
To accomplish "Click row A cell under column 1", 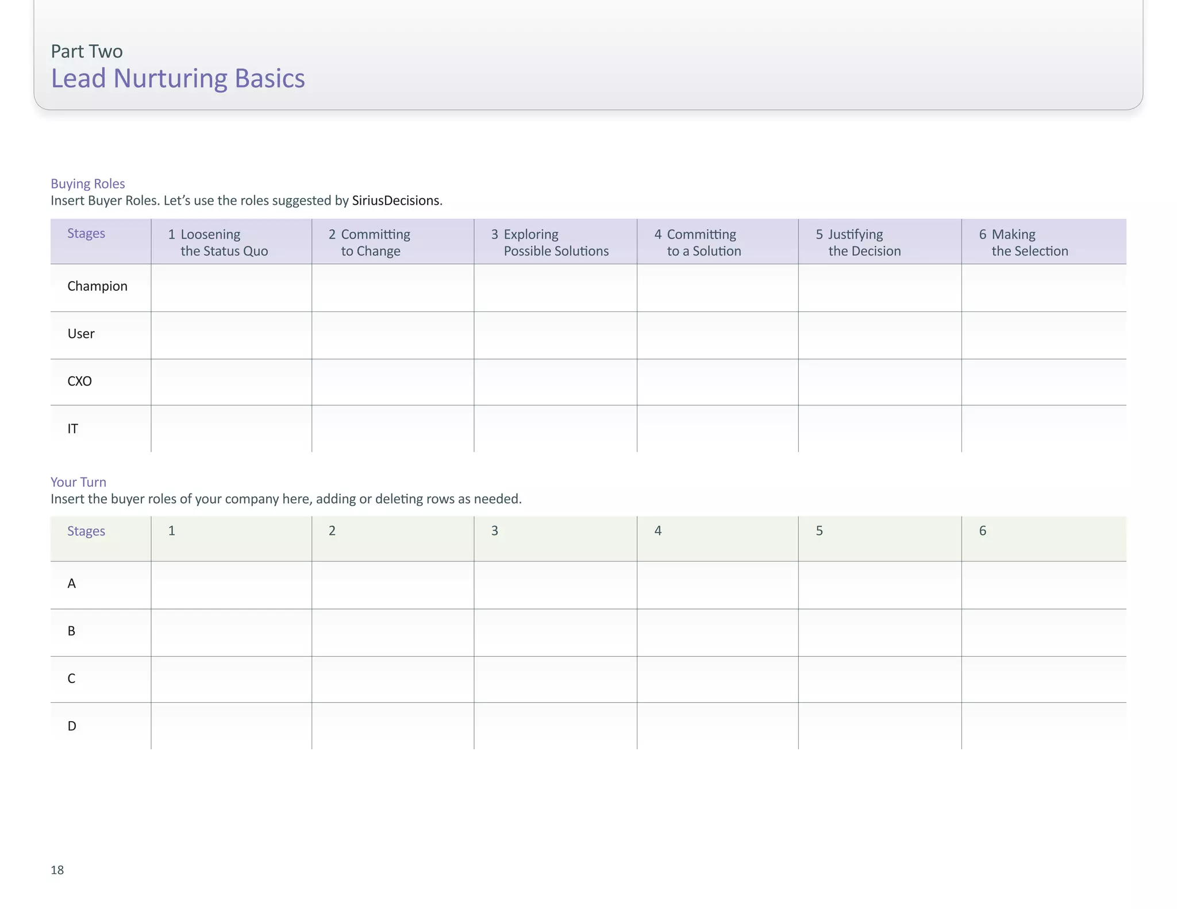I will pyautogui.click(x=232, y=586).
